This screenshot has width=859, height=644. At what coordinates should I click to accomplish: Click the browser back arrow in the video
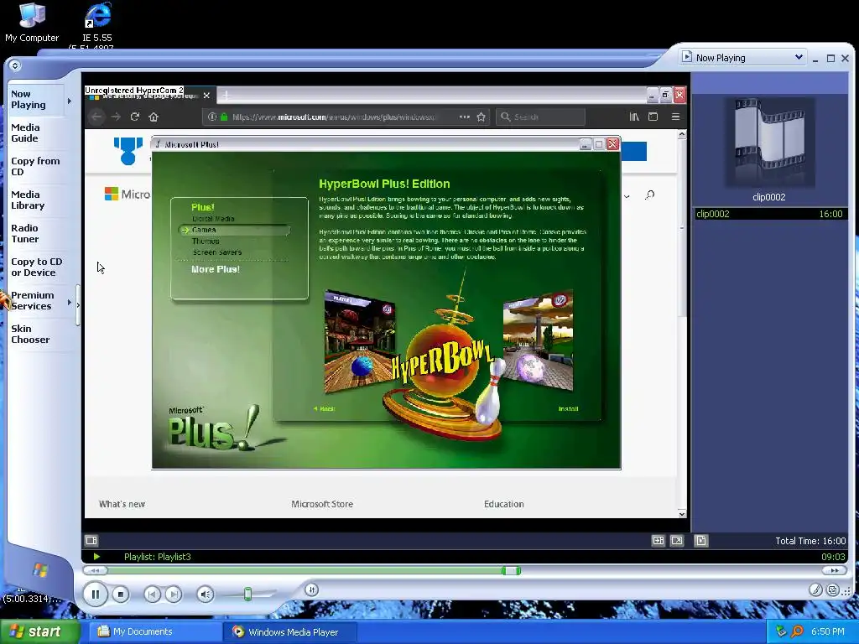(x=97, y=117)
